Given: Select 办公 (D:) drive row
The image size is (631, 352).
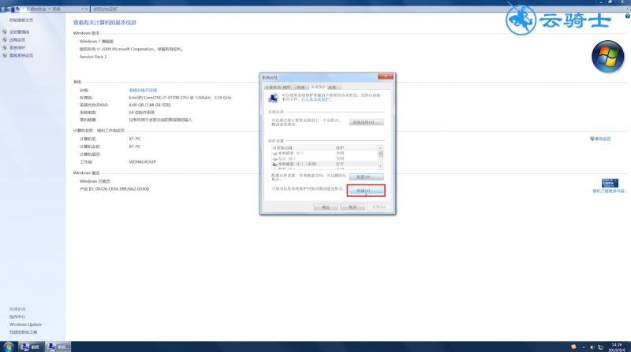Looking at the screenshot, I should point(324,158).
